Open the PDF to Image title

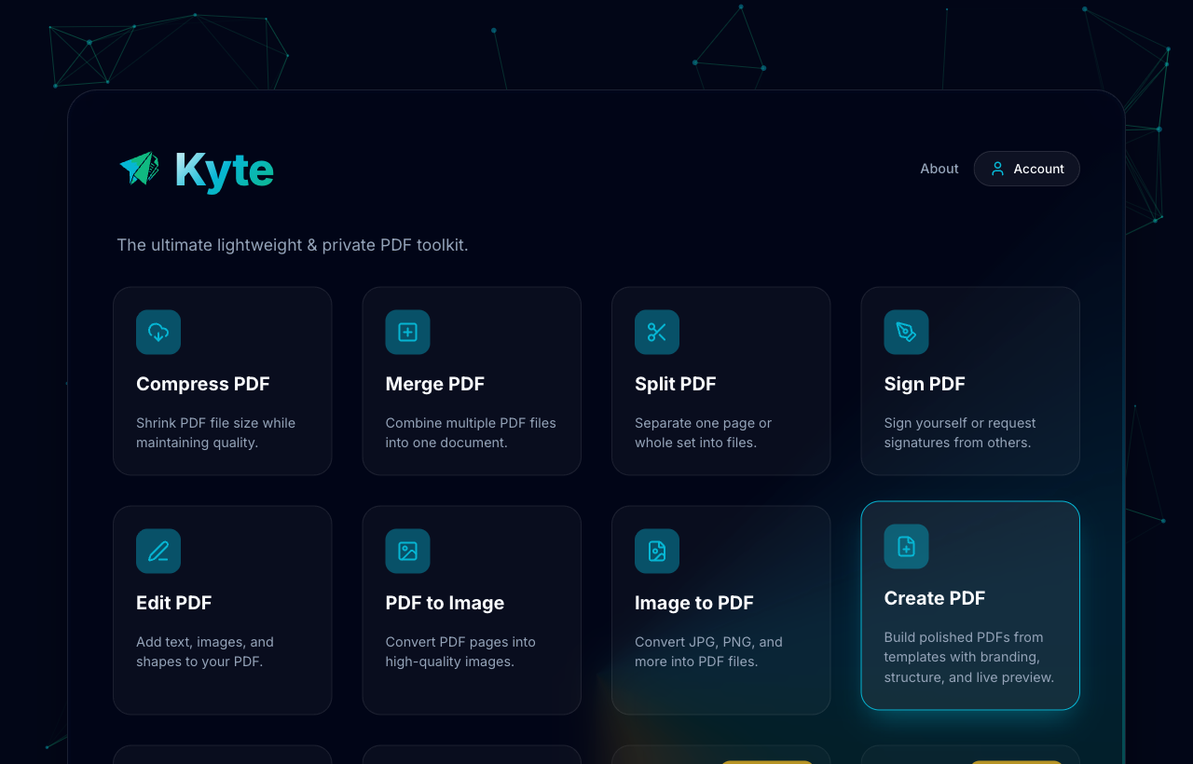click(x=445, y=603)
